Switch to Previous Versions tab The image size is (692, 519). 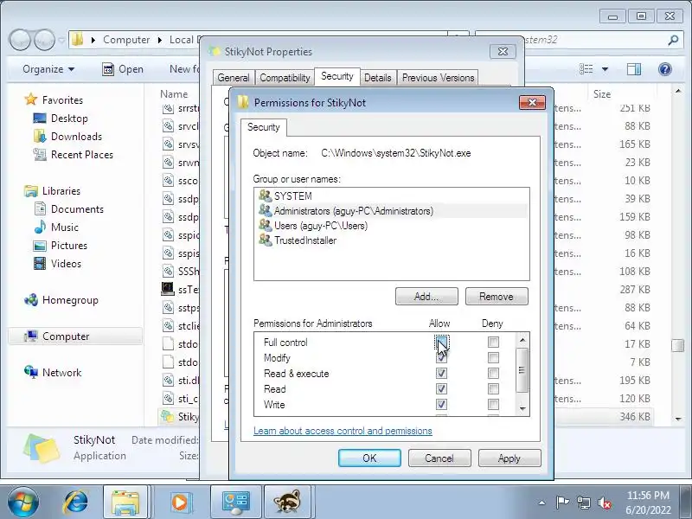point(439,78)
